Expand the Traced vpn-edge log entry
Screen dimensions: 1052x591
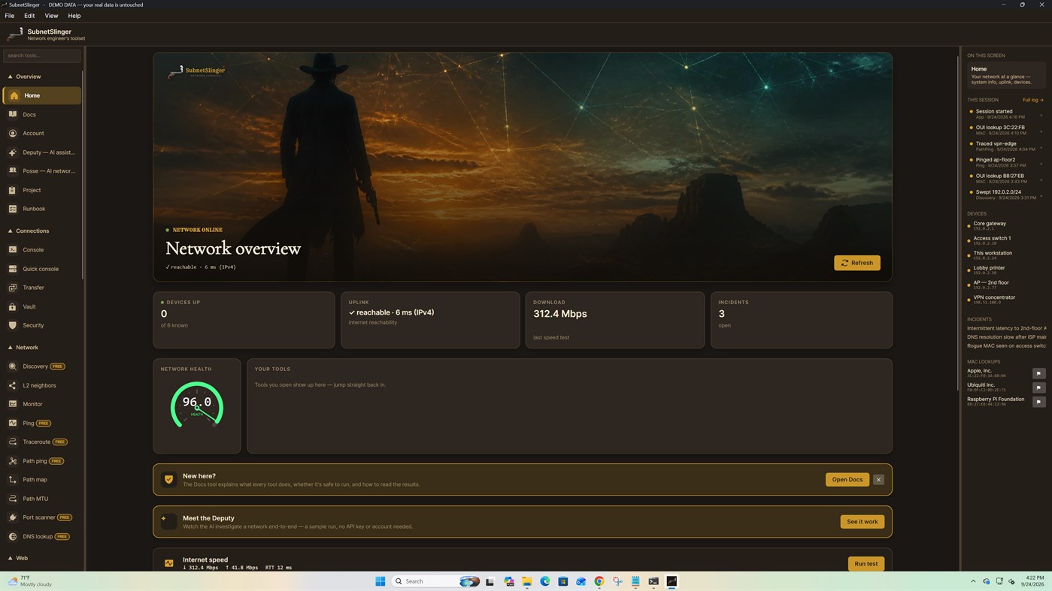pos(1041,148)
